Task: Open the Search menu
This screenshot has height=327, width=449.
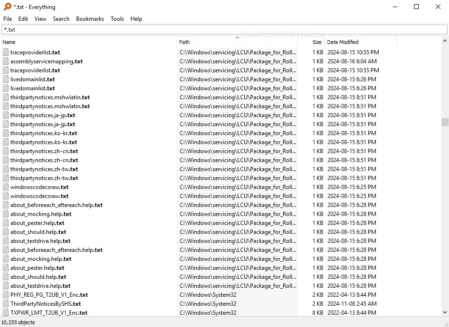Action: (61, 19)
